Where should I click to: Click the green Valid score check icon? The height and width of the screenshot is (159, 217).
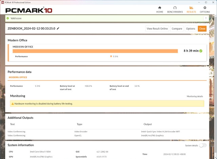click(x=8, y=18)
